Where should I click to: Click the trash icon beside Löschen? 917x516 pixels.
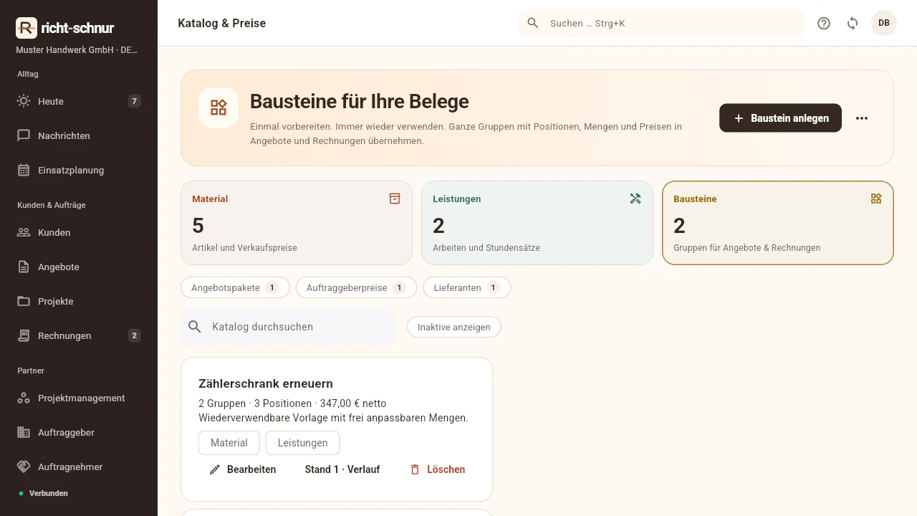(415, 469)
